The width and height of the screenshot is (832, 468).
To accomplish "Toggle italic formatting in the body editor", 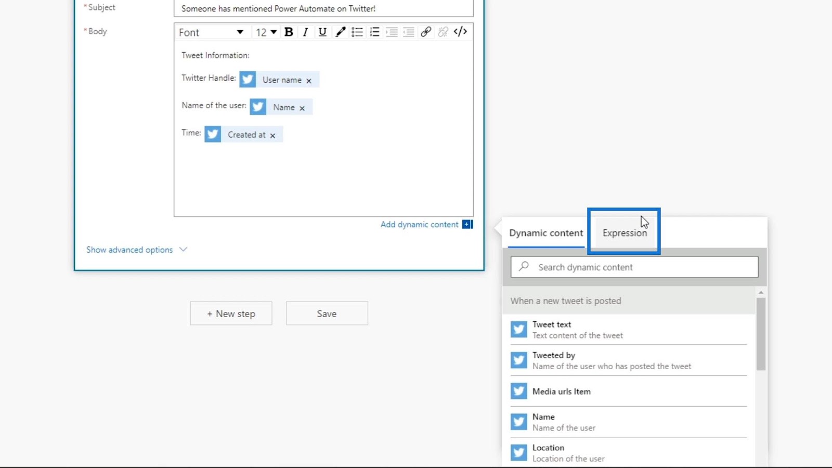I will pyautogui.click(x=305, y=32).
